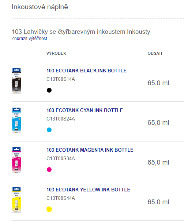Screen dimensions: 184x223
Task: Open 103 EcoTank Cyan Ink Bottle link
Action: point(85,110)
